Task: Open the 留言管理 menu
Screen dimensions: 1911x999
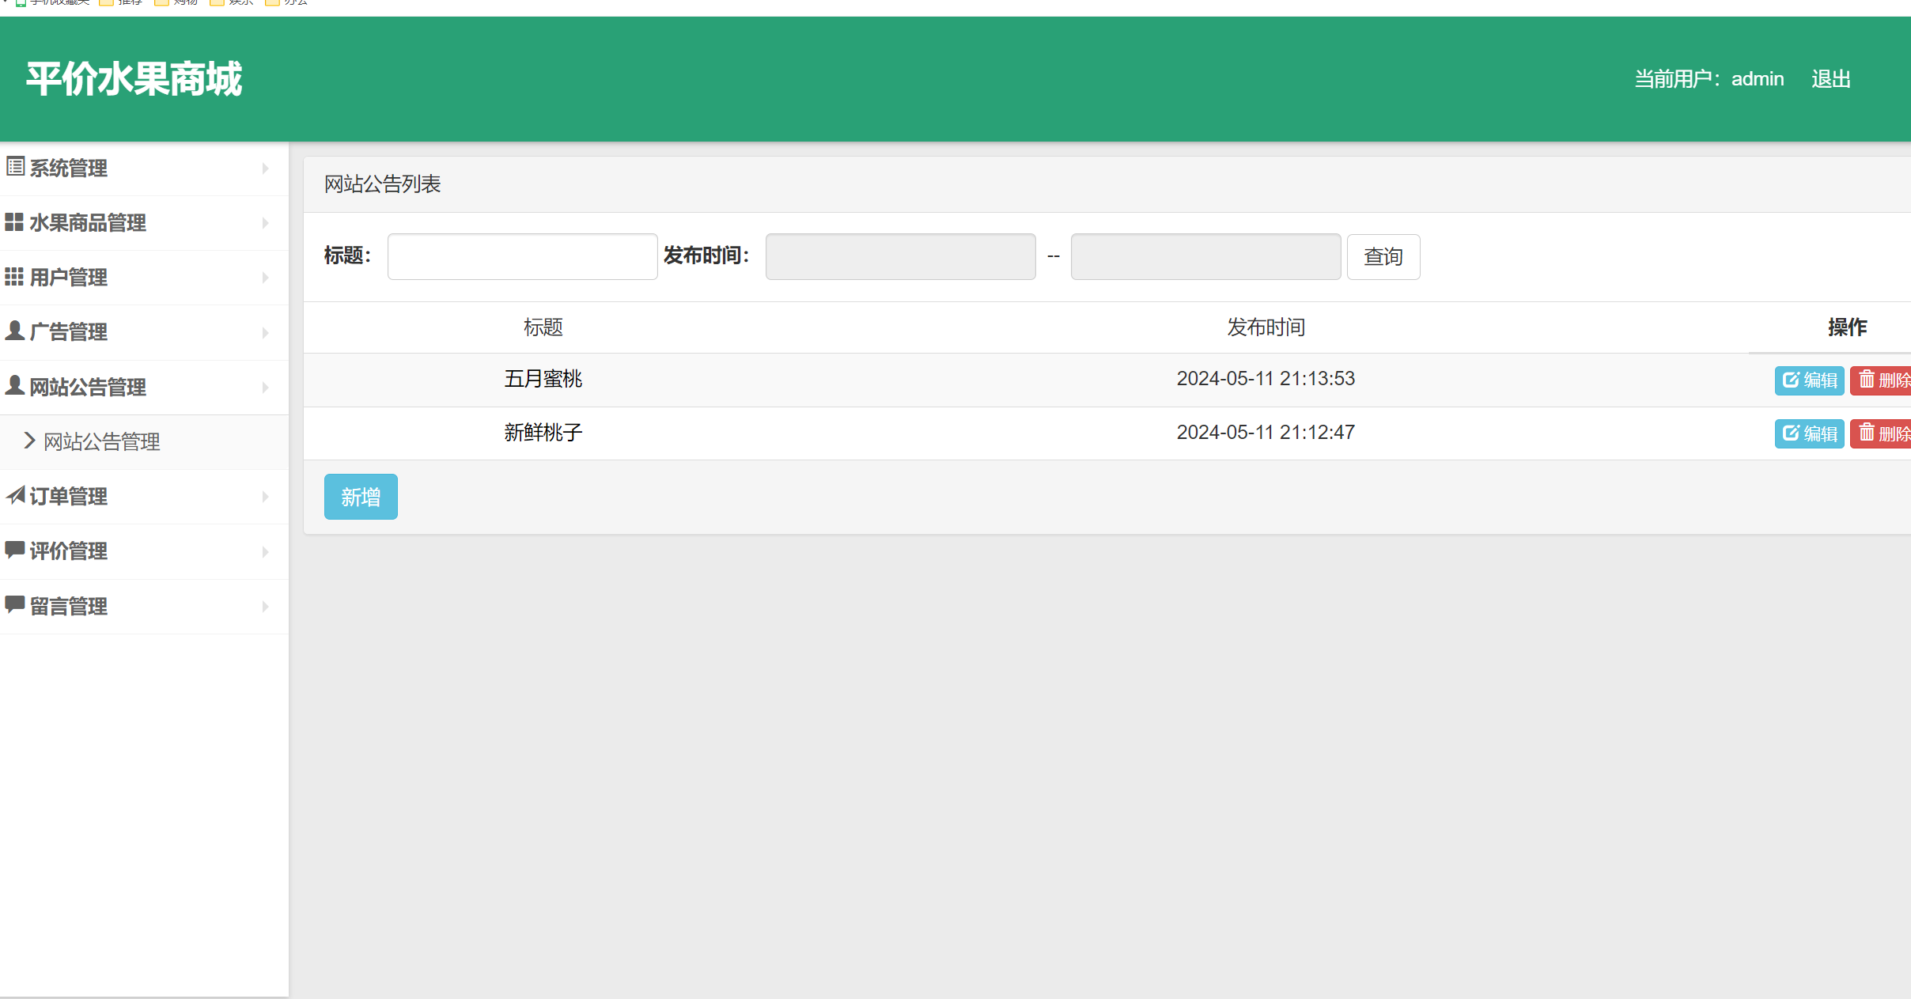Action: (69, 607)
